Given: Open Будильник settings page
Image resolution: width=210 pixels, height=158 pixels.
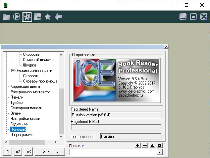Looking at the screenshot, I should [19, 124].
